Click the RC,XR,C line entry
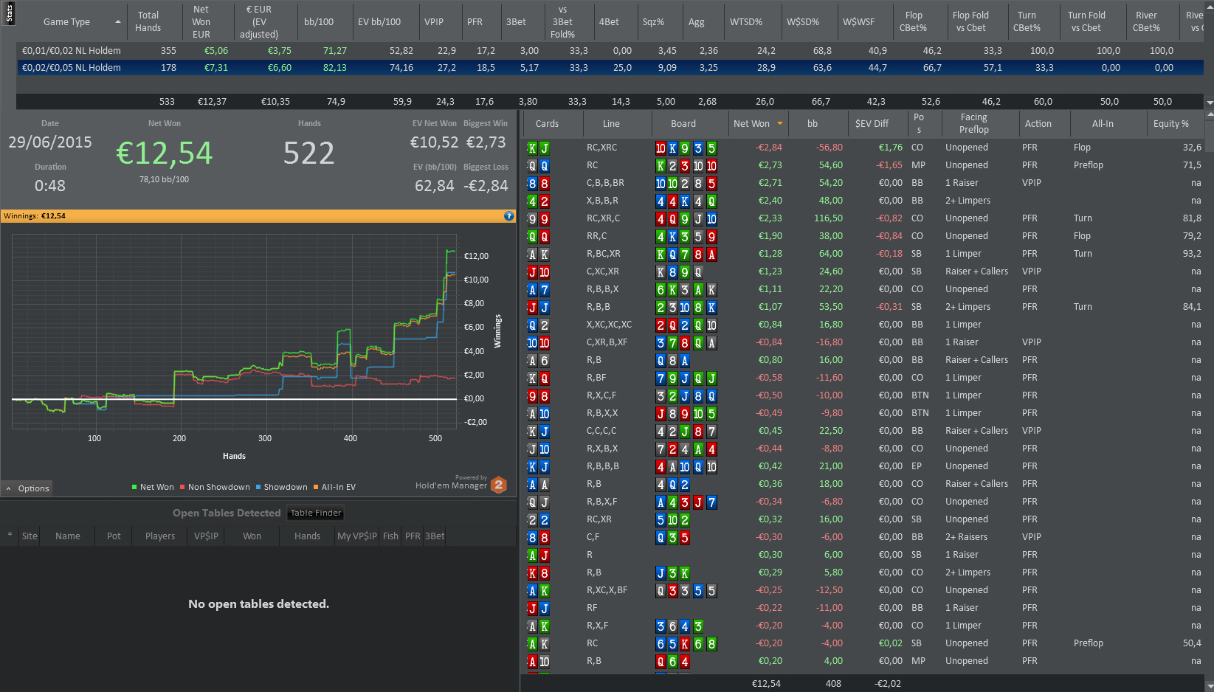The width and height of the screenshot is (1214, 692). tap(603, 218)
